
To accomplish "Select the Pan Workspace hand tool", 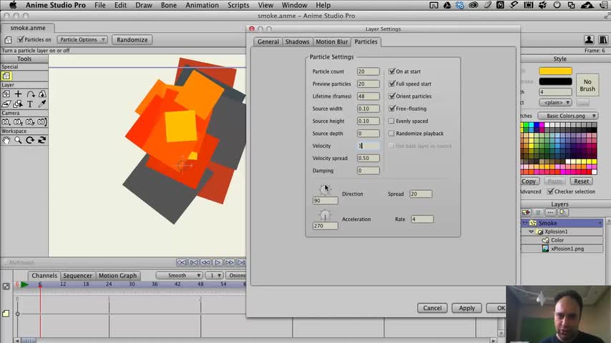I will pyautogui.click(x=6, y=140).
